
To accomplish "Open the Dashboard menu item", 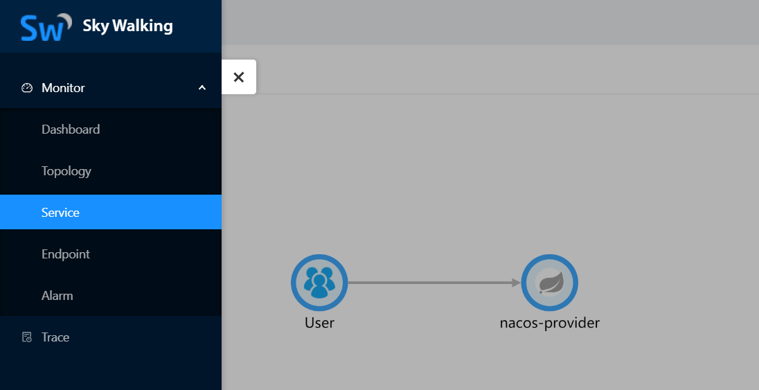I will 111,130.
